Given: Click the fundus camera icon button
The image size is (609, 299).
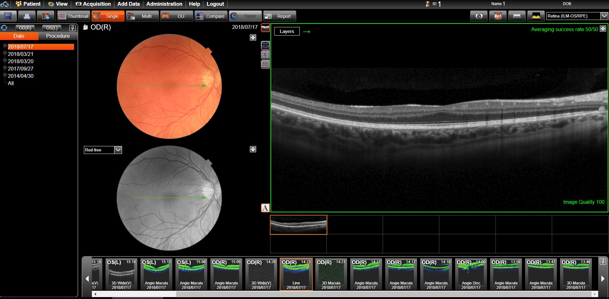Looking at the screenshot, I should tap(479, 16).
